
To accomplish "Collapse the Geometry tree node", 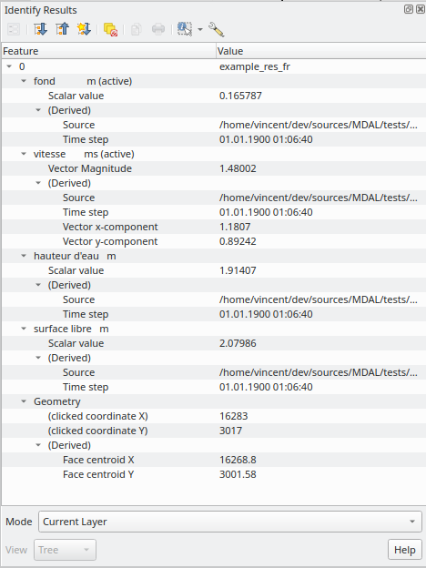I will 24,401.
